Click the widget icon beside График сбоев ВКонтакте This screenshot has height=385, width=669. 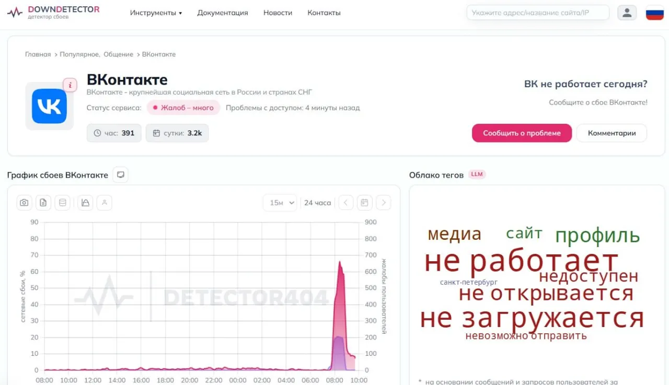(120, 175)
